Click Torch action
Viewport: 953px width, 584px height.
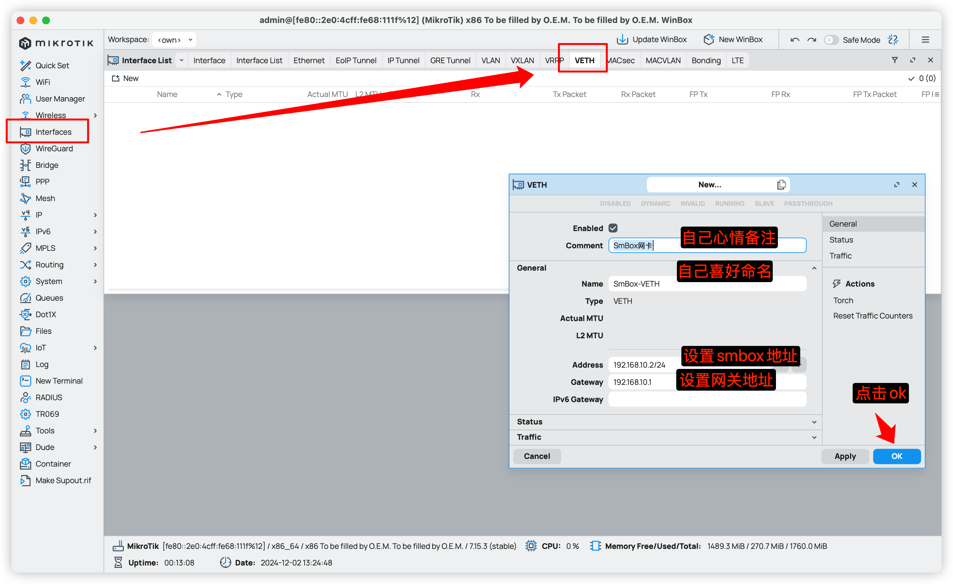pos(843,300)
